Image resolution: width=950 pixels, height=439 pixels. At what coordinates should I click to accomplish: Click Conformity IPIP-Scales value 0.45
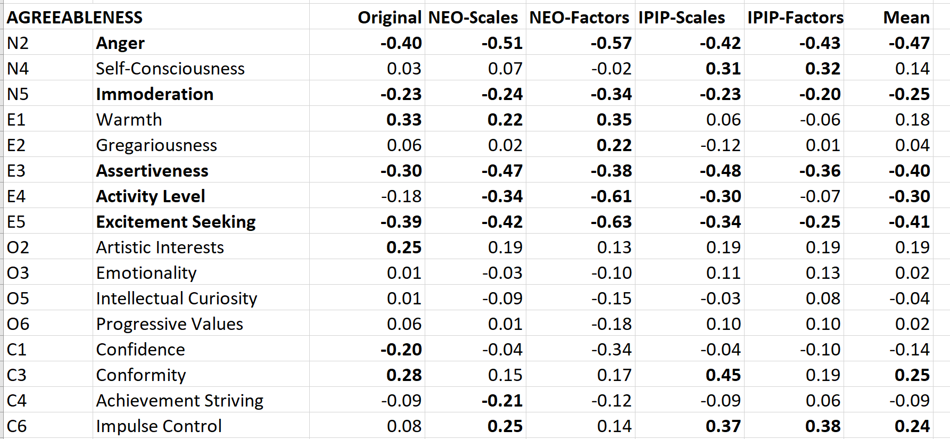point(723,375)
